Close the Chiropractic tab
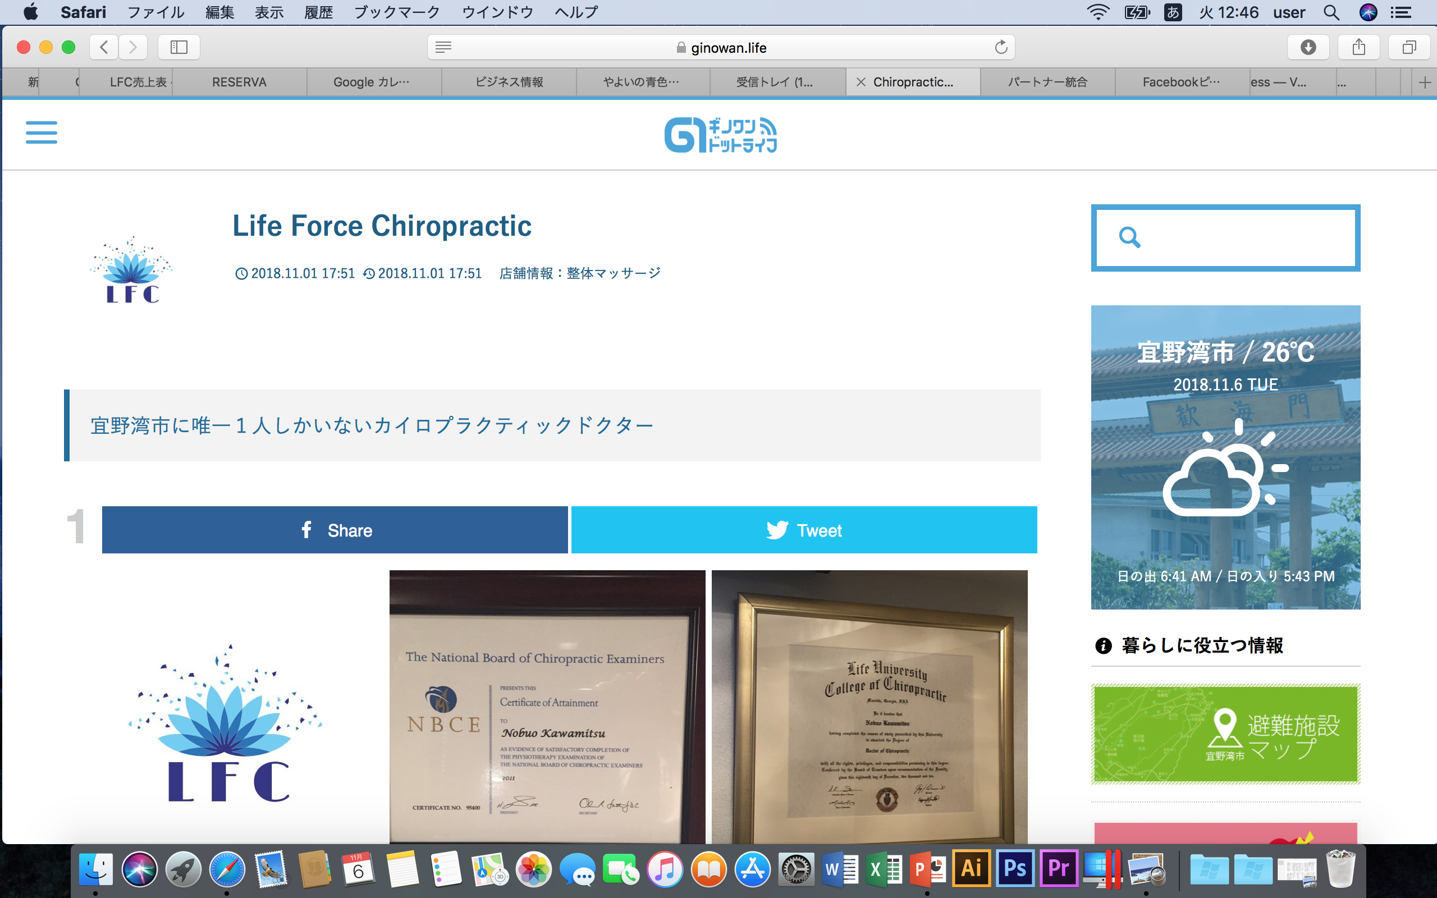 [x=861, y=82]
